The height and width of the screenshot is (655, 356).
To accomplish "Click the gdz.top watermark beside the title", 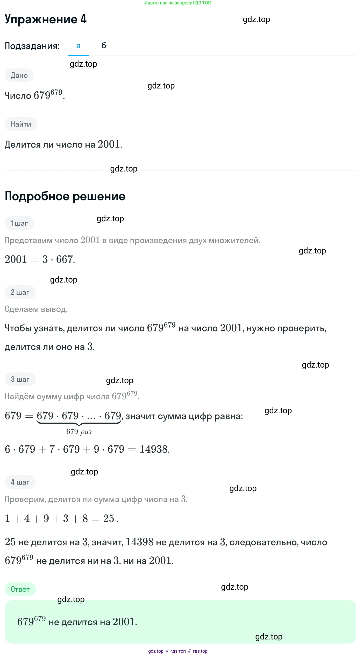I will click(x=256, y=19).
